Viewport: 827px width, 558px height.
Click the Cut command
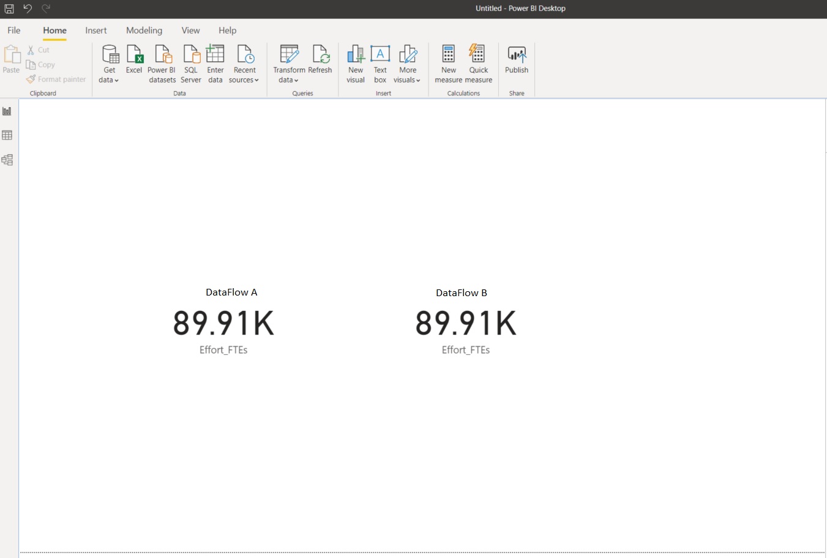click(38, 50)
